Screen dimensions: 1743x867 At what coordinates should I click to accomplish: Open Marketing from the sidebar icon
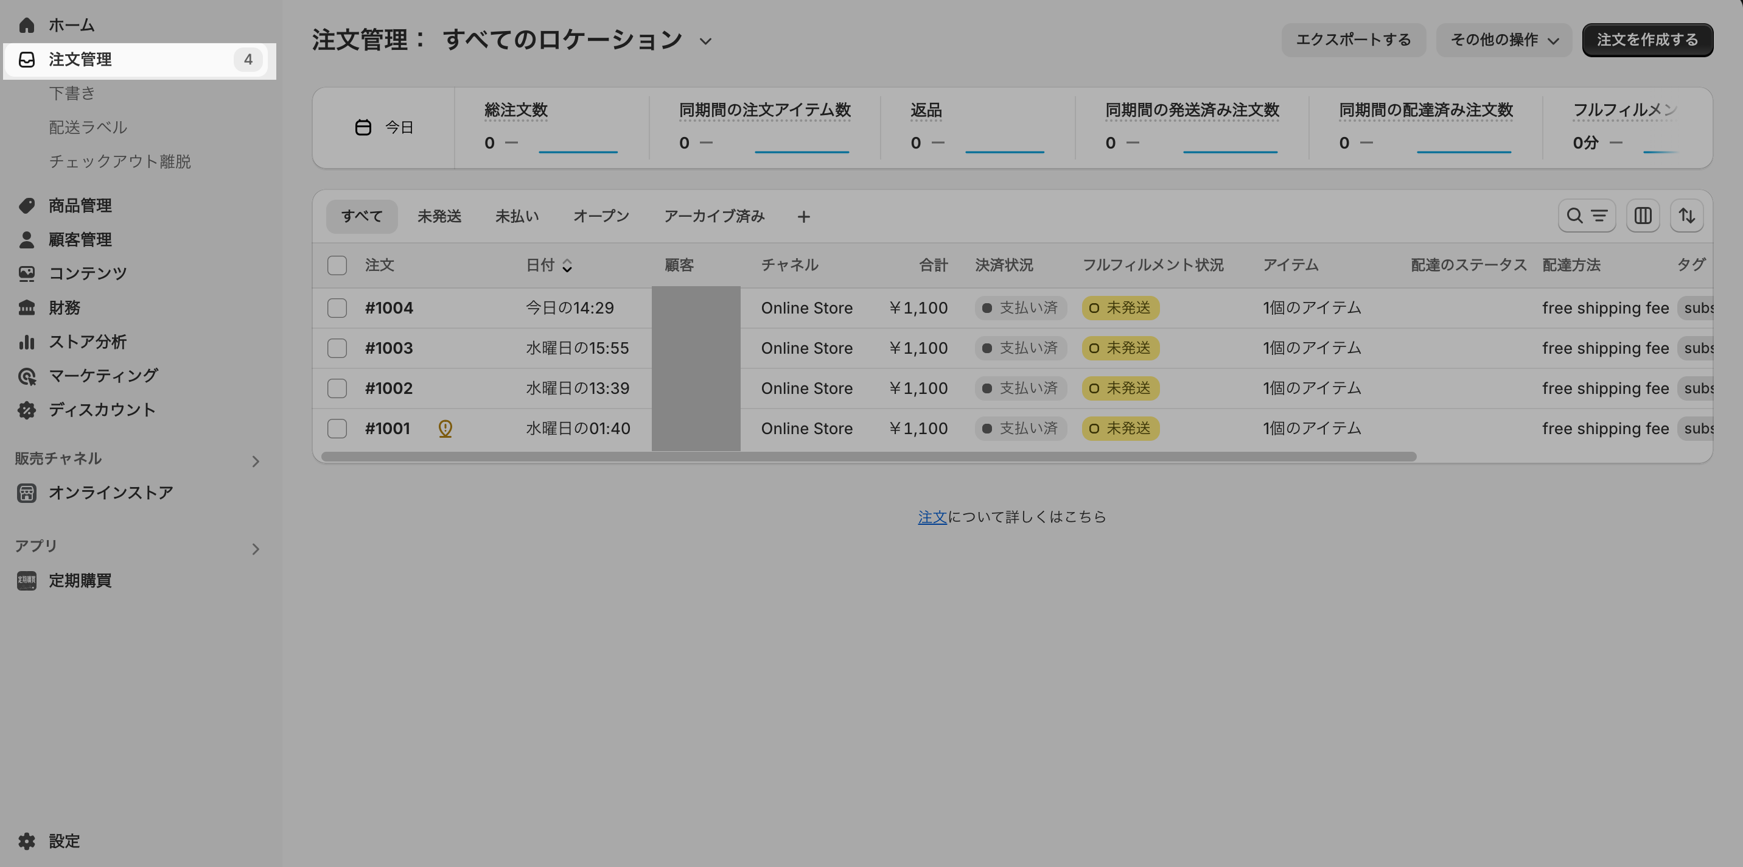(x=26, y=376)
